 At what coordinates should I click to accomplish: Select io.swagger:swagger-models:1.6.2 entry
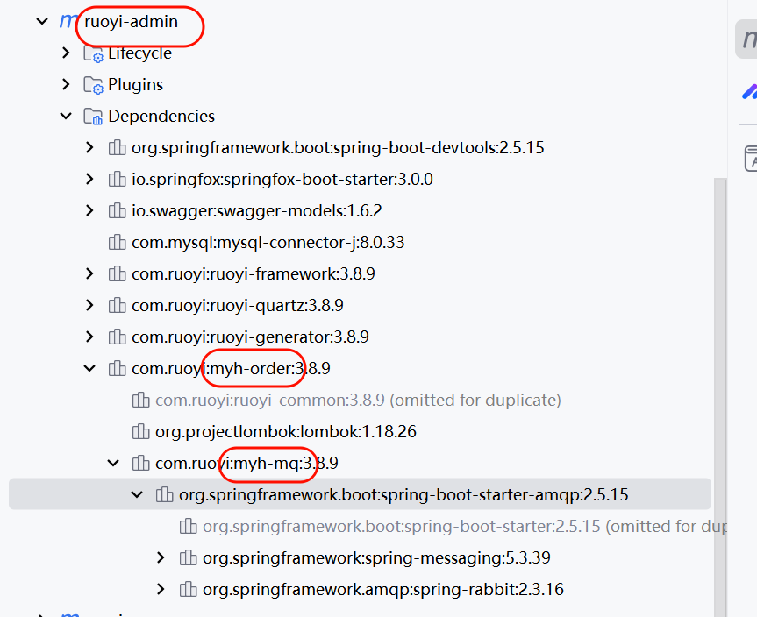[x=256, y=211]
